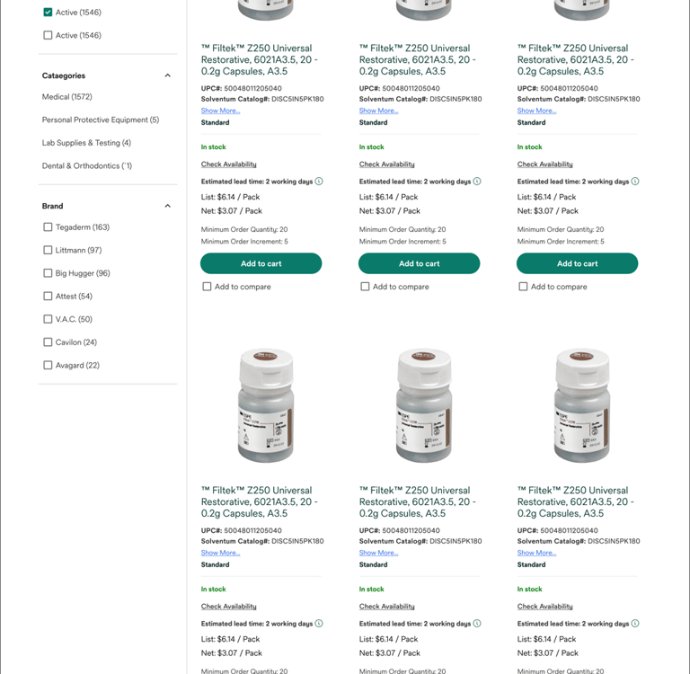Viewport: 690px width, 674px height.
Task: View bottle image of bottom-row middle product
Action: 424,405
